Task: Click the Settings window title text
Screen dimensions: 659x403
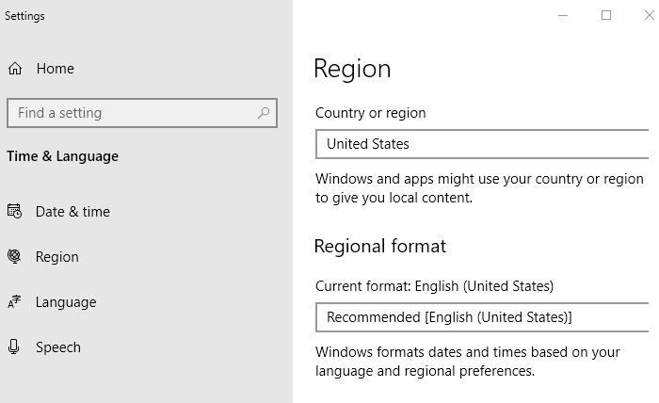Action: click(x=24, y=16)
